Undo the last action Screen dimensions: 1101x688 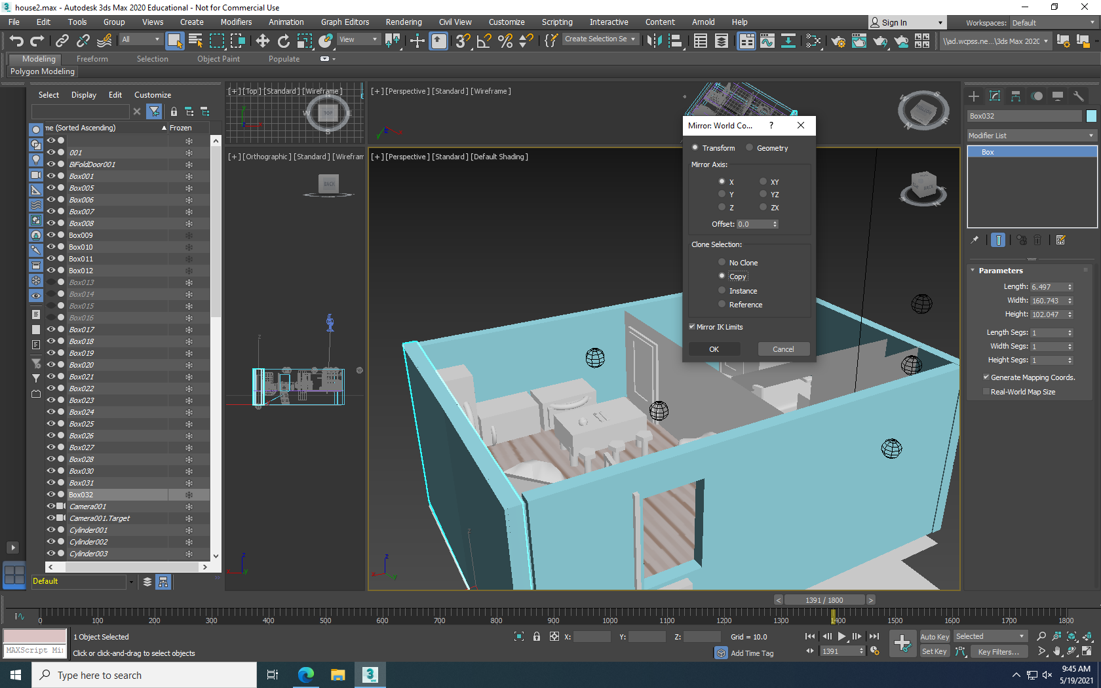coord(16,40)
